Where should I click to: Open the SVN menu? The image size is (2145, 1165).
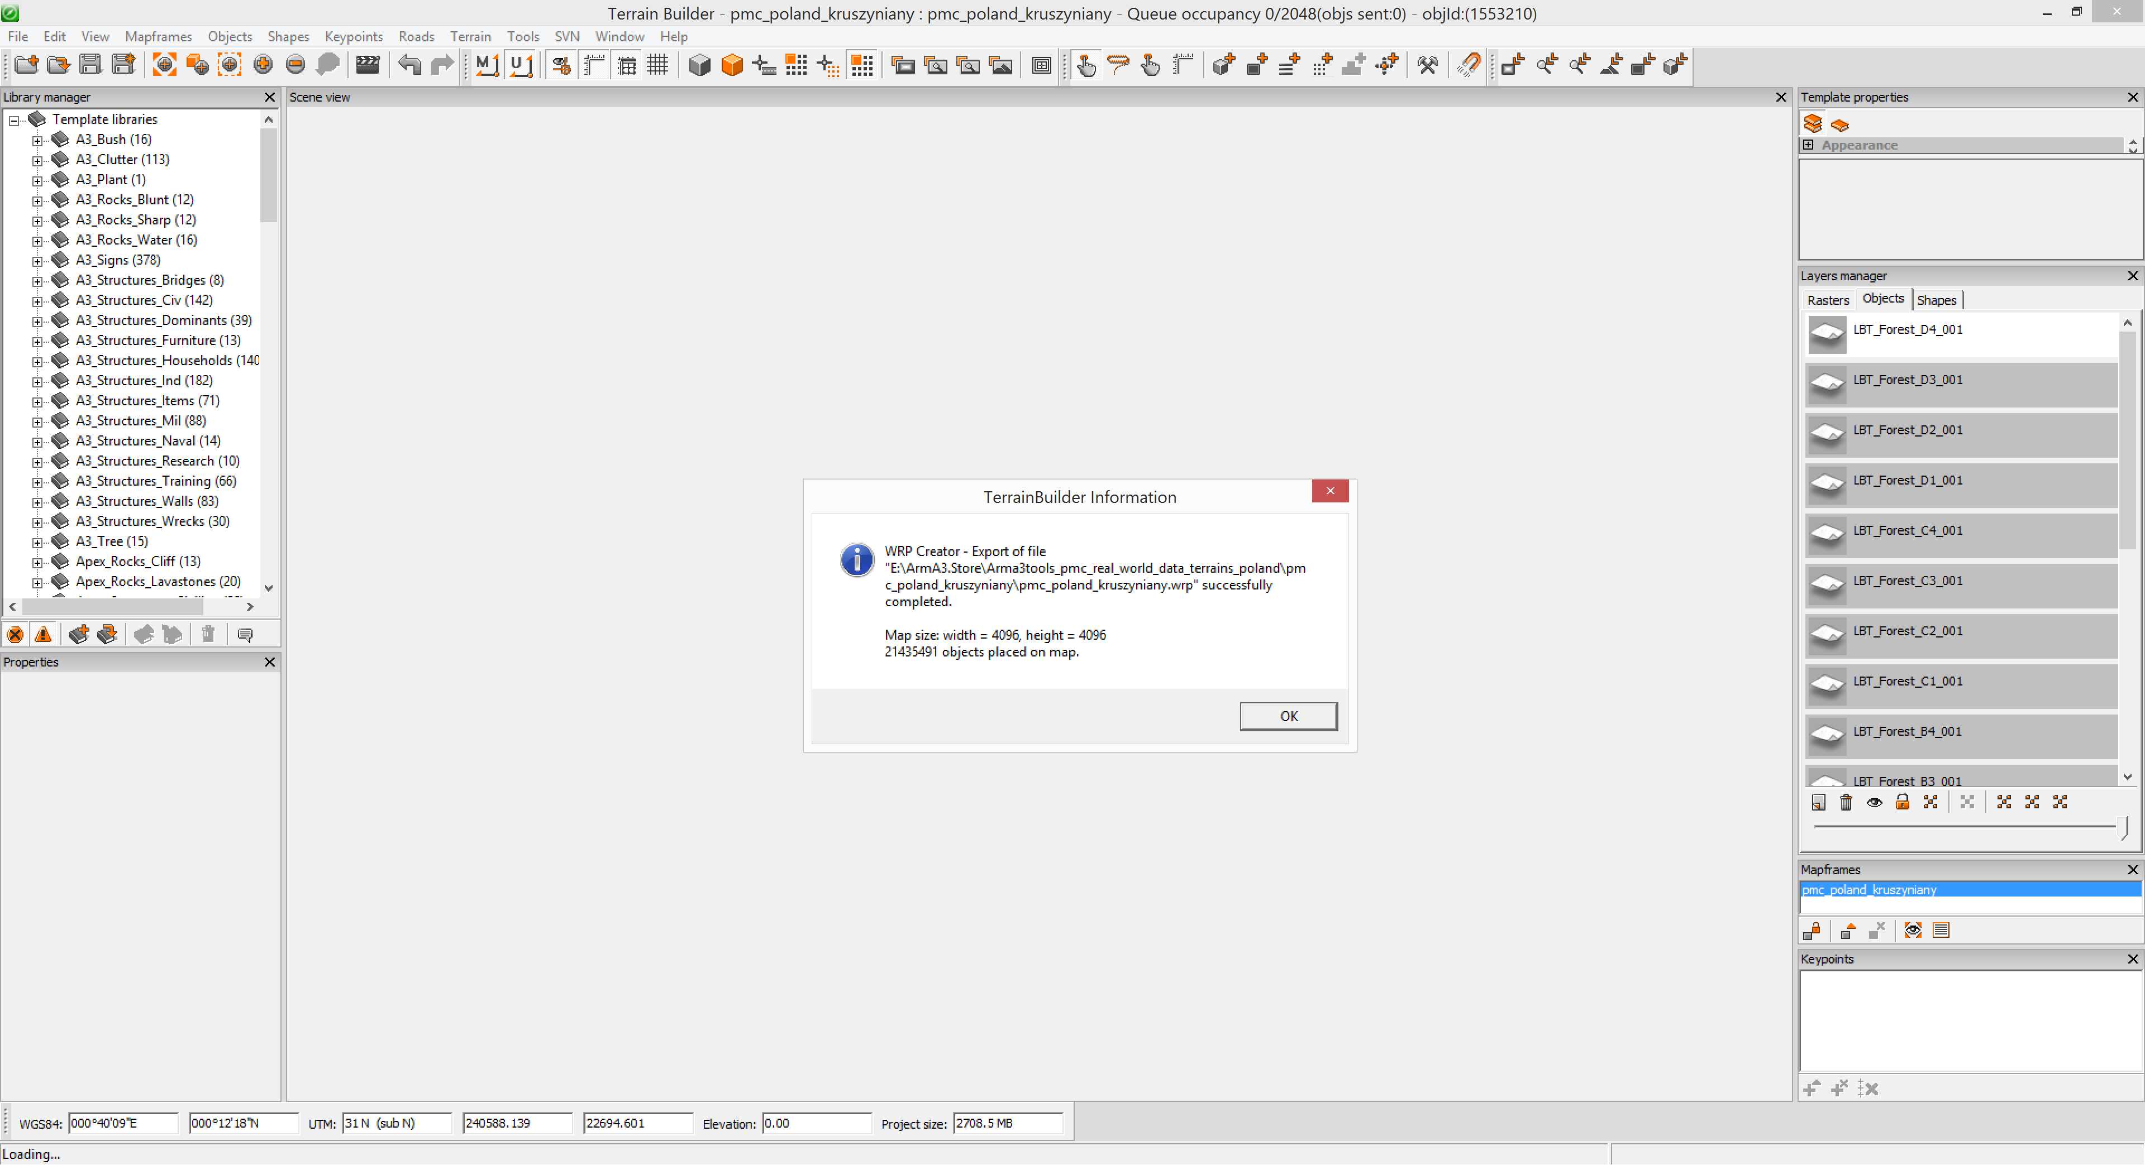tap(567, 37)
